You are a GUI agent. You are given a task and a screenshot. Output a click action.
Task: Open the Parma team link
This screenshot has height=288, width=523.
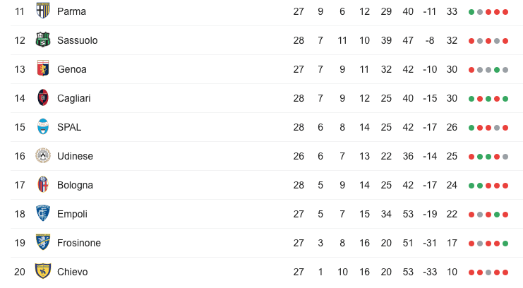[x=71, y=11]
